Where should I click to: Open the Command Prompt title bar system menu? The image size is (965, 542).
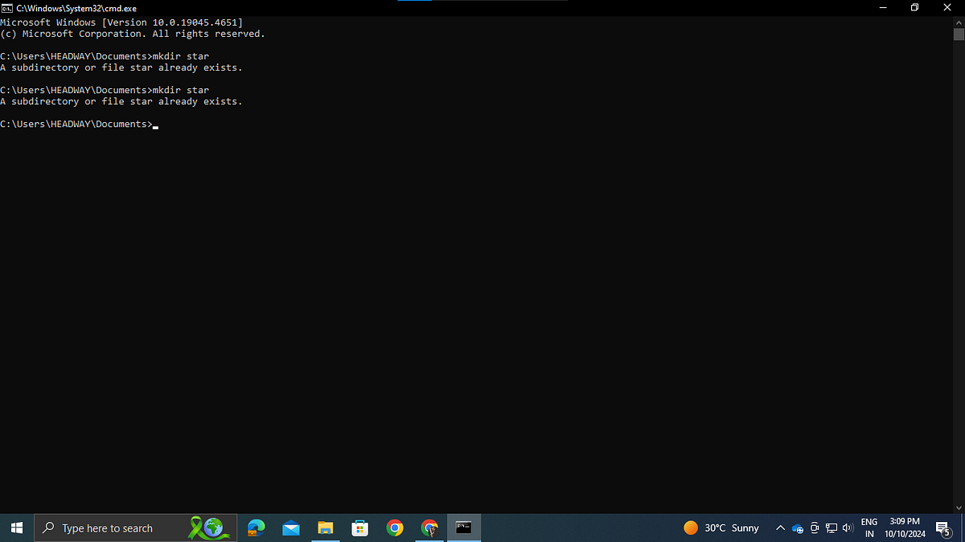[6, 7]
